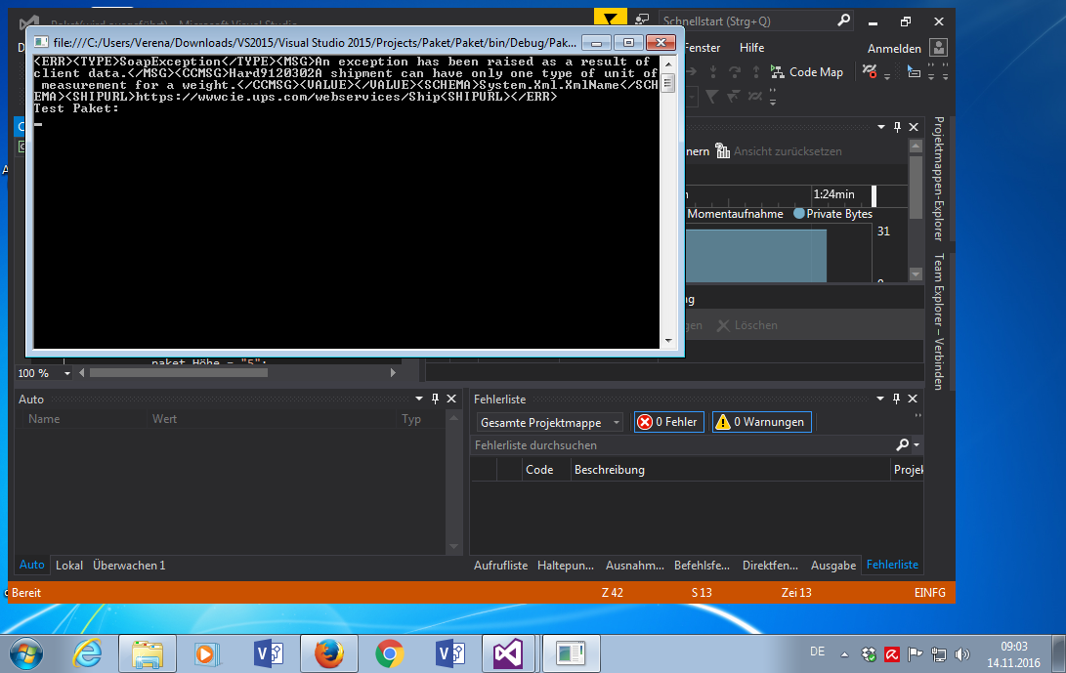The width and height of the screenshot is (1066, 673).
Task: Open Firefox from the taskbar
Action: pyautogui.click(x=328, y=654)
